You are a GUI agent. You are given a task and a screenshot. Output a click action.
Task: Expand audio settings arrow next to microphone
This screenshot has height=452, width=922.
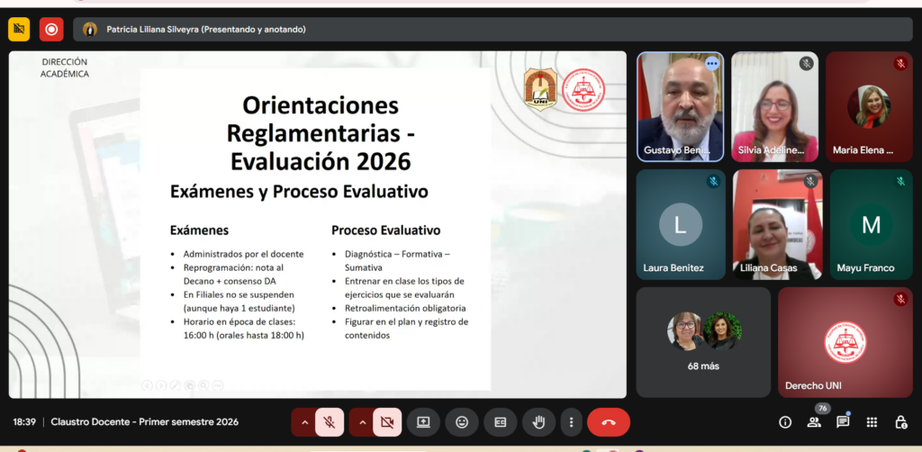tap(304, 421)
